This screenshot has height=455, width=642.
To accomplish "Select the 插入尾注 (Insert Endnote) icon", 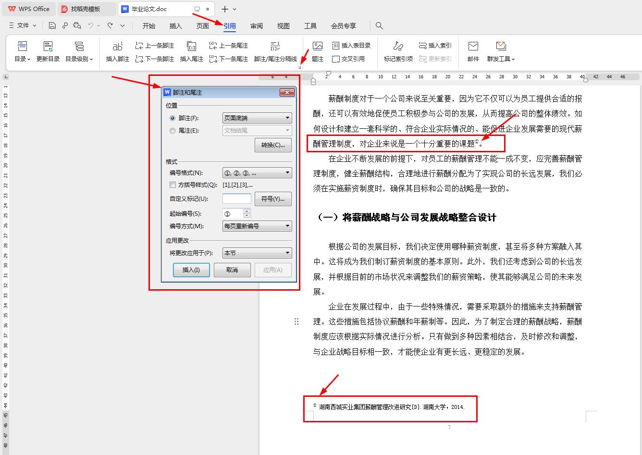I will click(192, 50).
